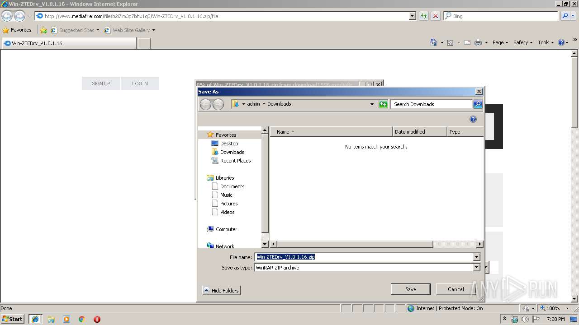579x325 pixels.
Task: Select Recent Places in navigation pane
Action: click(235, 161)
